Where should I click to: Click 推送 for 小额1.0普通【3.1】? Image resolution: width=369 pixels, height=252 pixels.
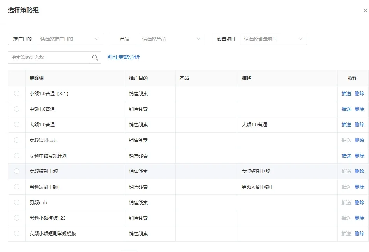click(346, 94)
